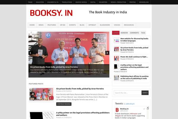Open the Elsewhere section

[105, 25]
